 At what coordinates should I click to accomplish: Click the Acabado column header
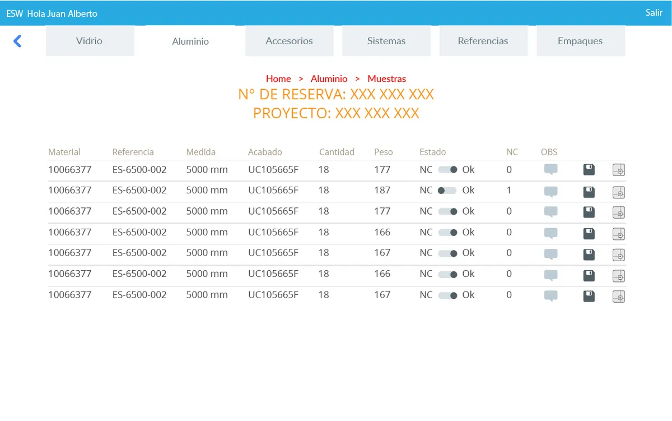(x=265, y=152)
